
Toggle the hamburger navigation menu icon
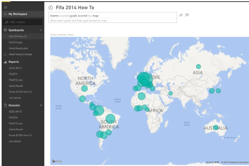(6, 7)
